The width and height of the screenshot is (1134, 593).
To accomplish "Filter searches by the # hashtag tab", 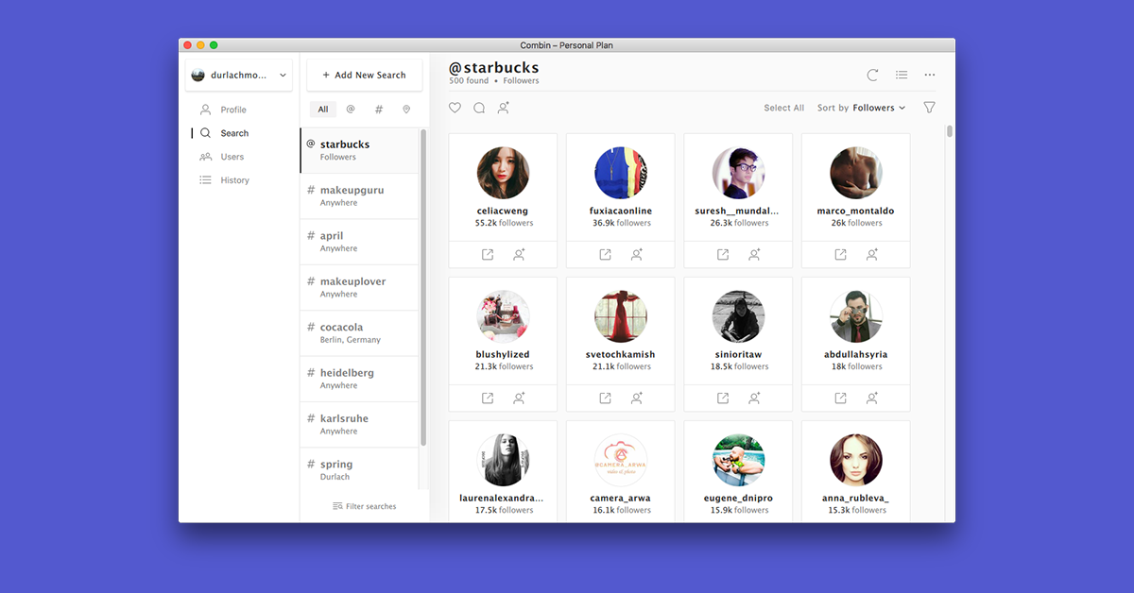I will (379, 110).
